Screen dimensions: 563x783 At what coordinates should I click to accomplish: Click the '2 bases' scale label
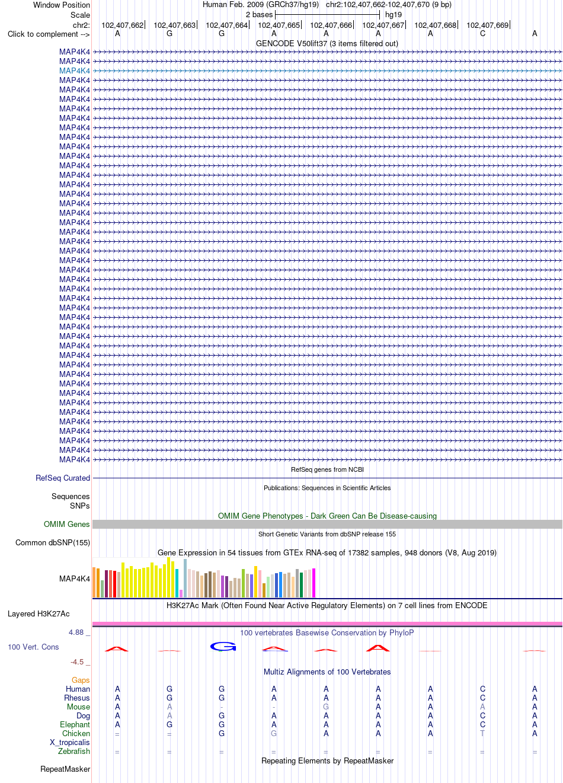tap(260, 14)
